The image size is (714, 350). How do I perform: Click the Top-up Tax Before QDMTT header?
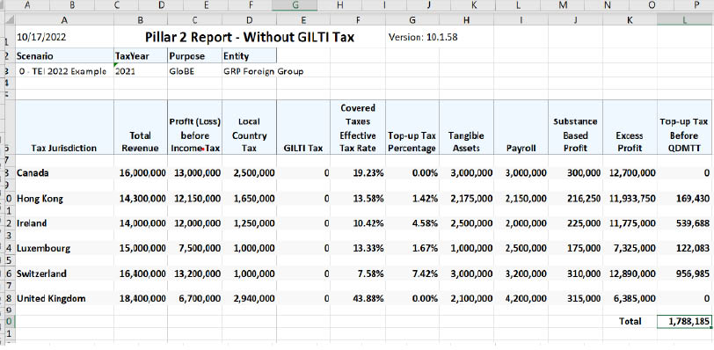coord(684,128)
